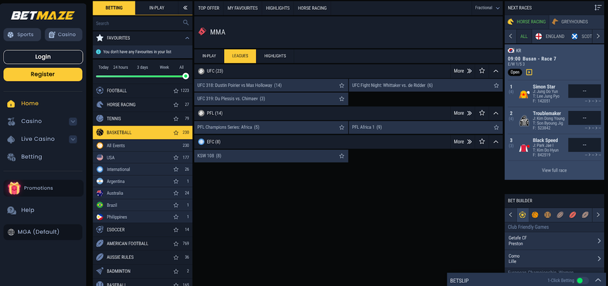The image size is (608, 286).
Task: Favourite the Football sport star
Action: [x=175, y=90]
